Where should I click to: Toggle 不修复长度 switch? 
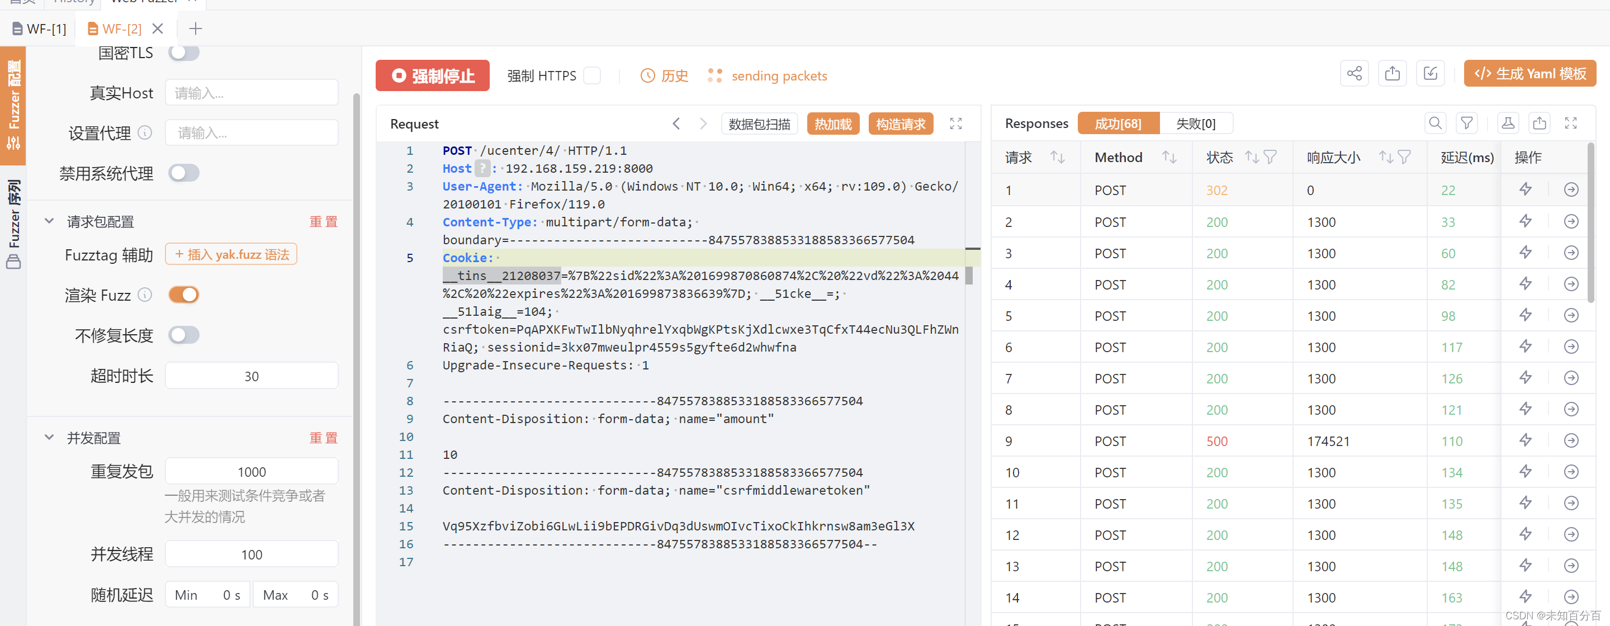click(184, 335)
